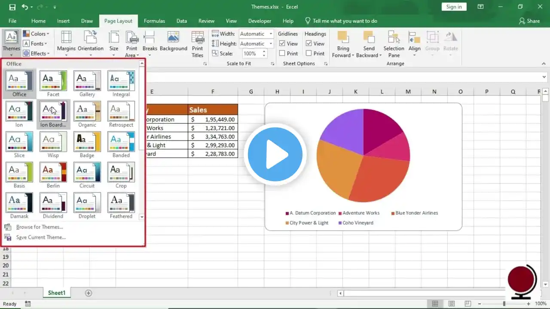The image size is (550, 309).
Task: Expand the Breaks dropdown
Action: point(150,44)
